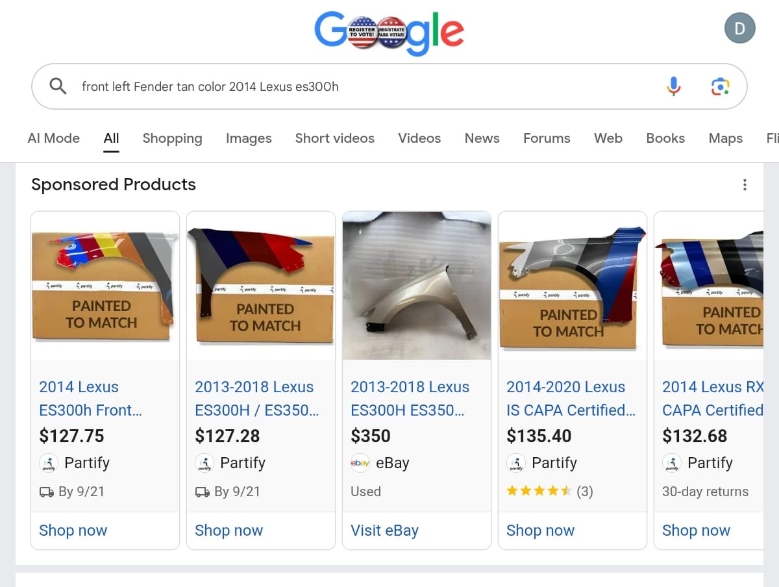The height and width of the screenshot is (587, 779).
Task: Open the AI Mode tab
Action: (54, 138)
